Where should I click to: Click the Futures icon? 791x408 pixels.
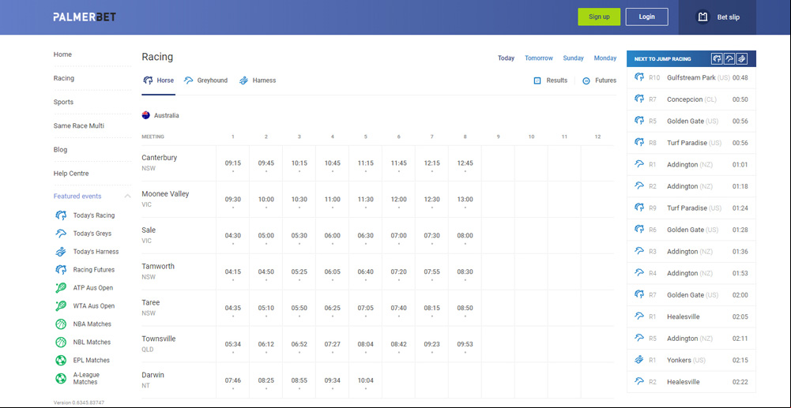(586, 80)
